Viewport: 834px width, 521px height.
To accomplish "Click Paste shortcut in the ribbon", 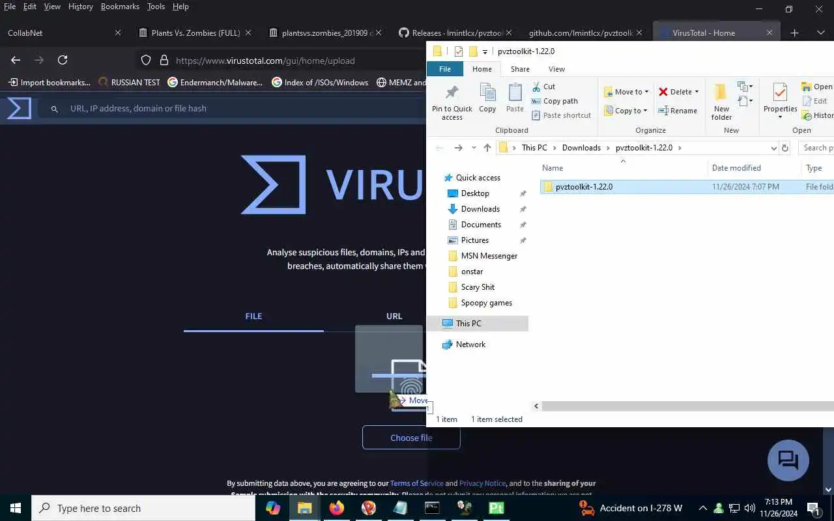I will click(561, 115).
